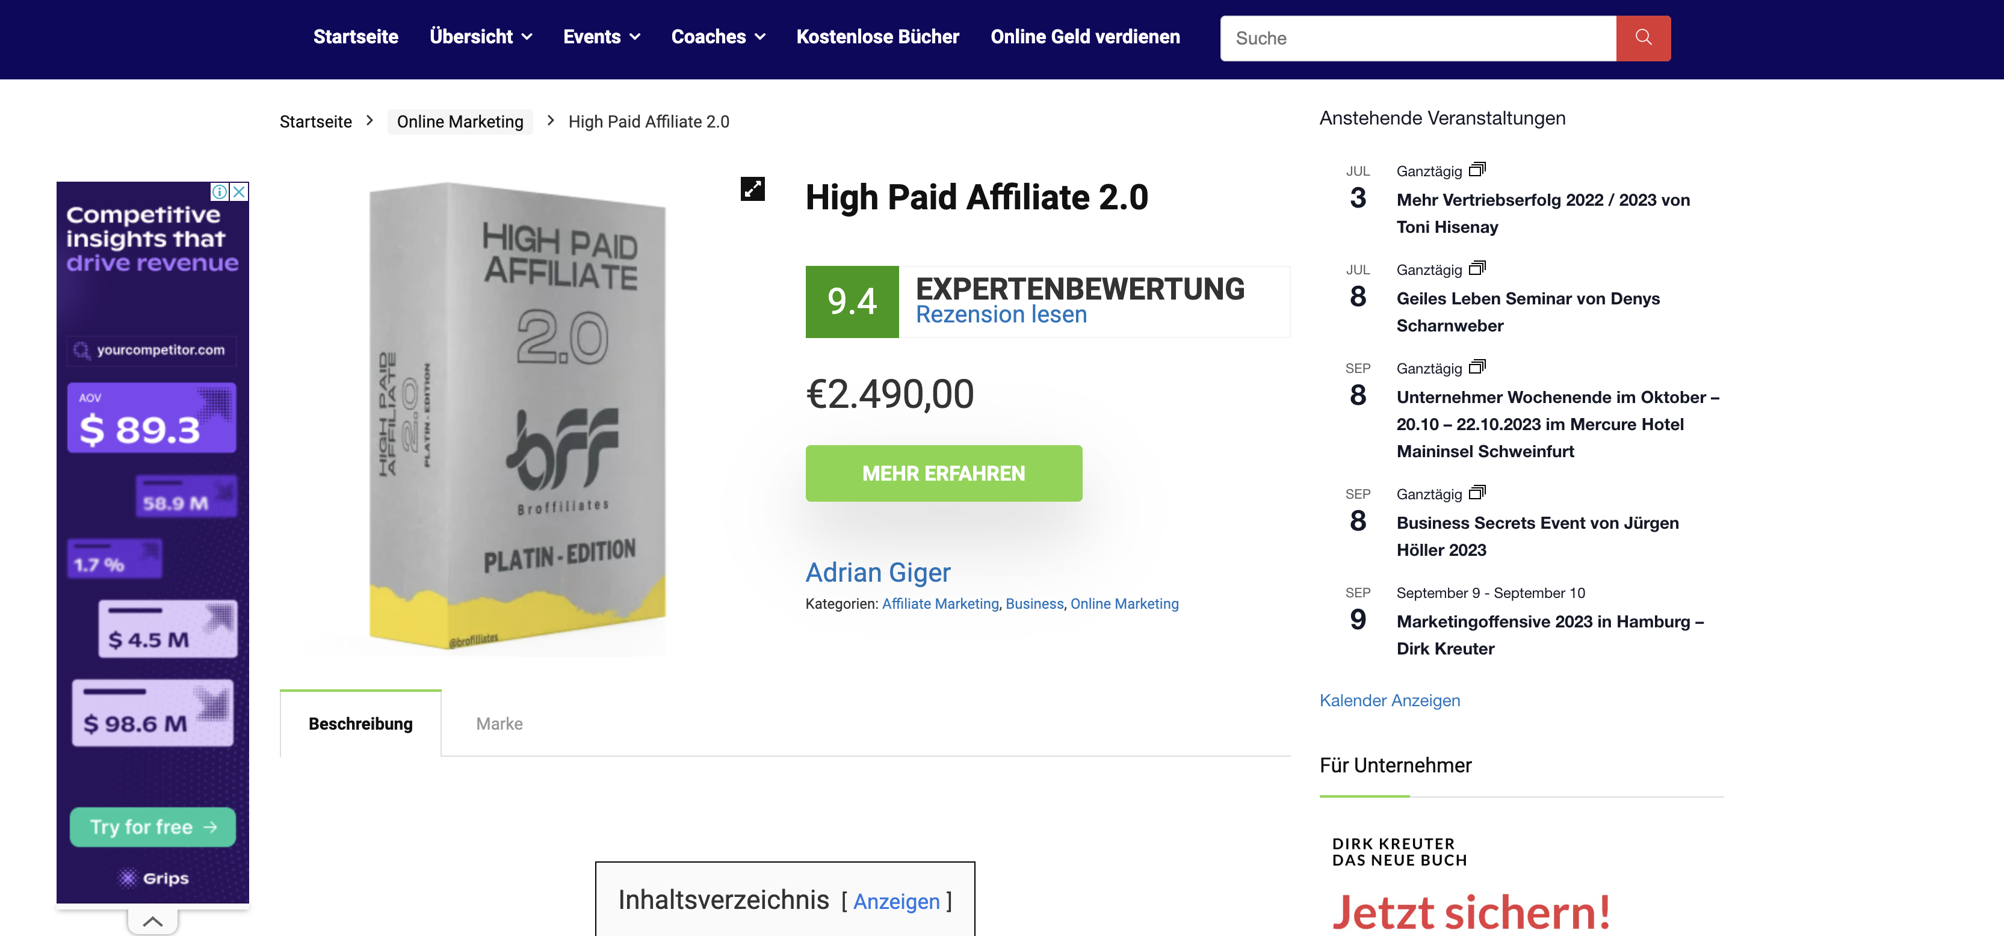This screenshot has height=936, width=2004.
Task: Open the Übersicht dropdown menu
Action: [x=481, y=37]
